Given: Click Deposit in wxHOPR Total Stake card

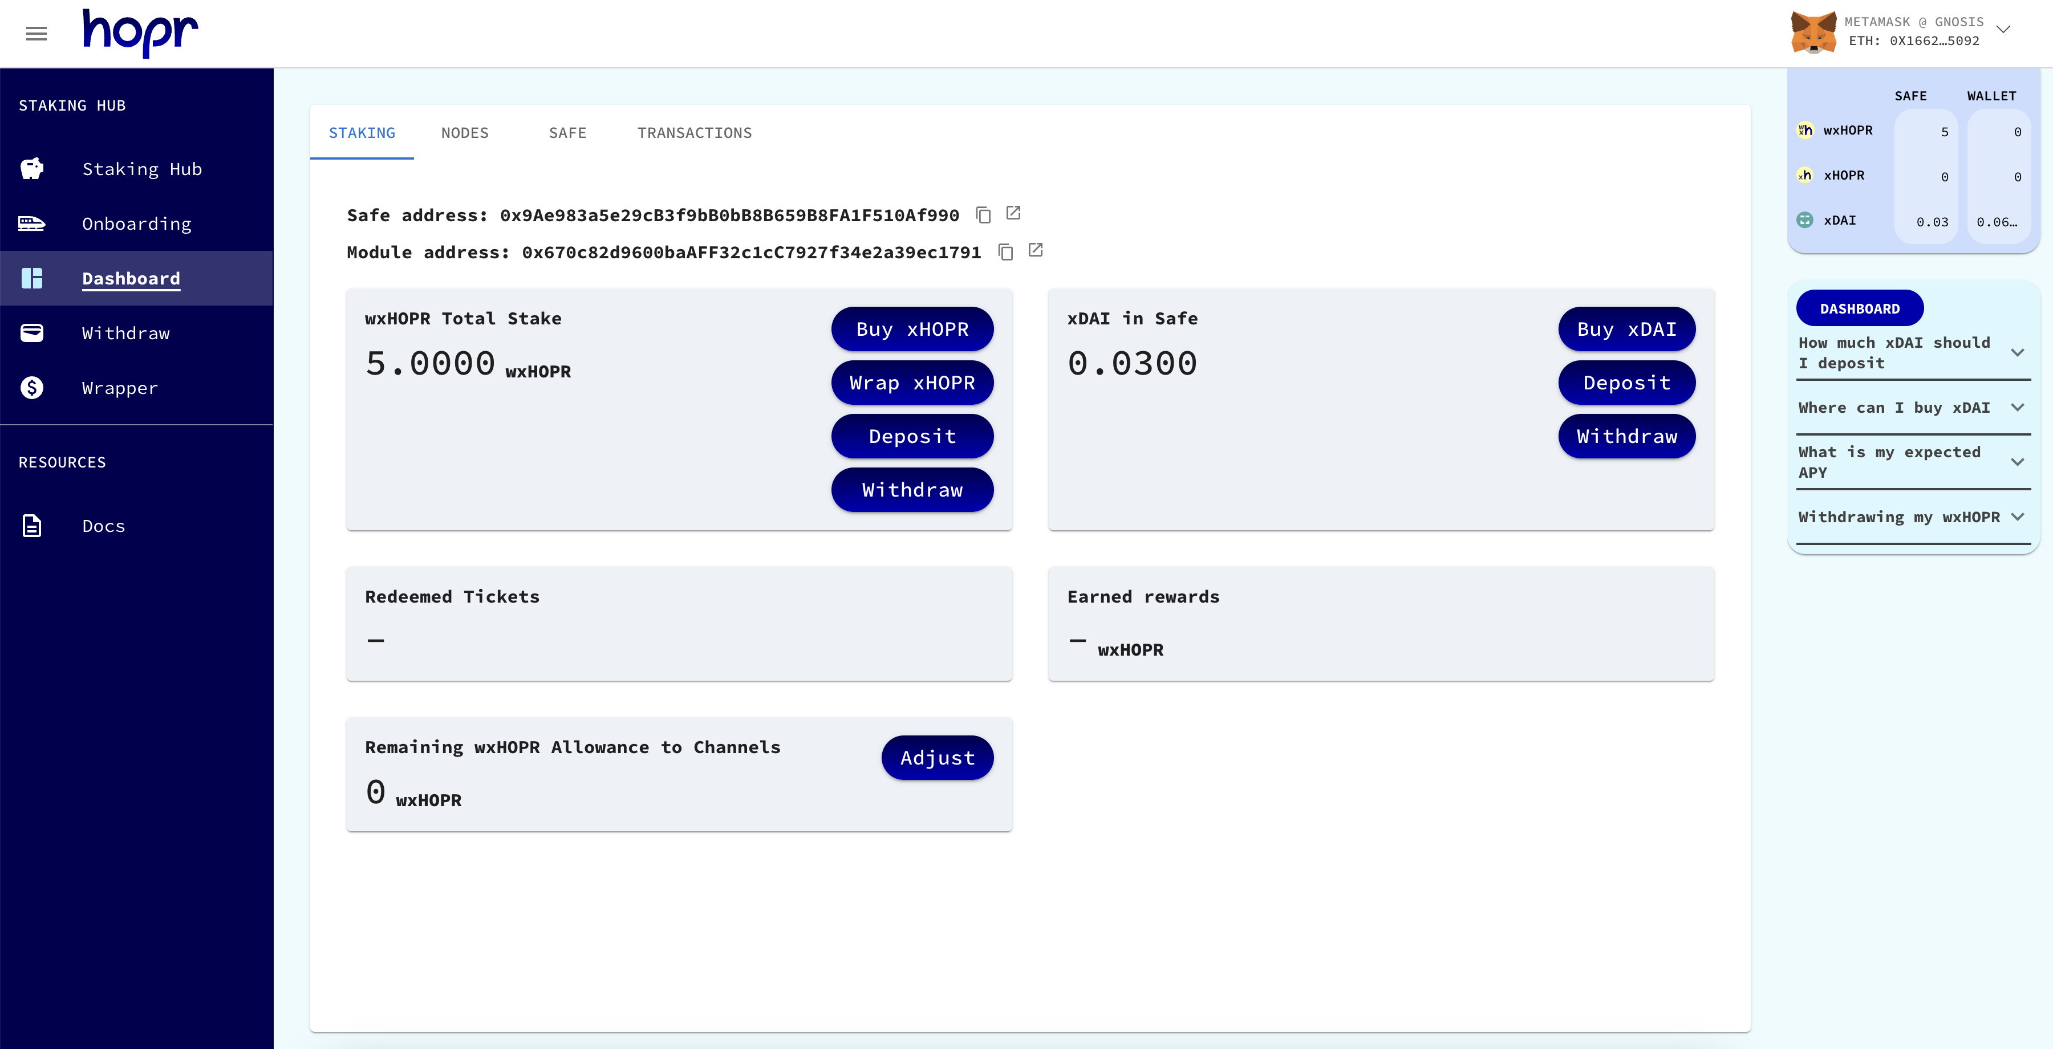Looking at the screenshot, I should (x=912, y=436).
